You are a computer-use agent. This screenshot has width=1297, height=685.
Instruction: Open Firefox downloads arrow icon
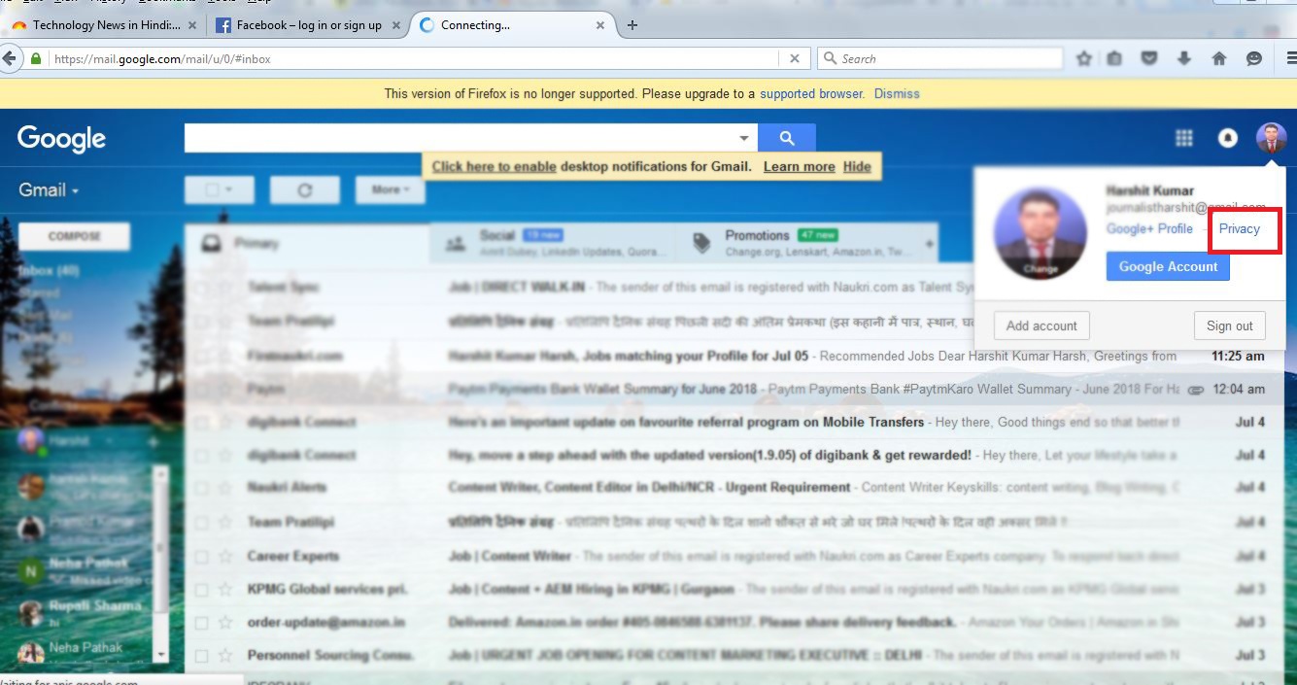coord(1183,59)
